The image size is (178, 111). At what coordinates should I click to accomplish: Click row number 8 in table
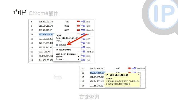[32, 22]
